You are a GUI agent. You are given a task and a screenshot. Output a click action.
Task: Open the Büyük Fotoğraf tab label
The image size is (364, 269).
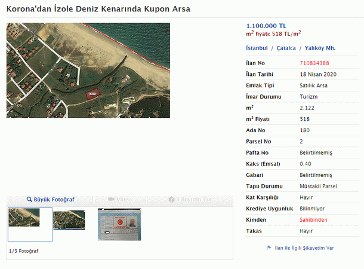pyautogui.click(x=54, y=199)
